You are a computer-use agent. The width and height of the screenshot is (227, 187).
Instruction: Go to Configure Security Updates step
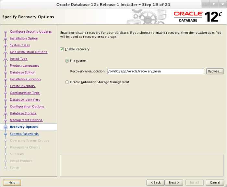(31, 31)
